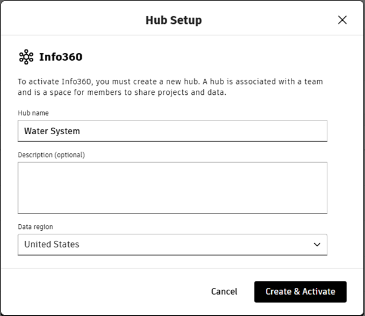The width and height of the screenshot is (365, 316).
Task: Click the Data region label
Action: [35, 227]
